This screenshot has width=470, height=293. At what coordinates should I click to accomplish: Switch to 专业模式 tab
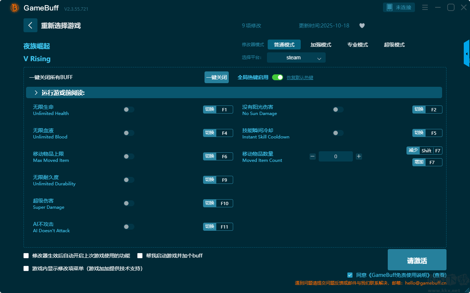point(358,45)
